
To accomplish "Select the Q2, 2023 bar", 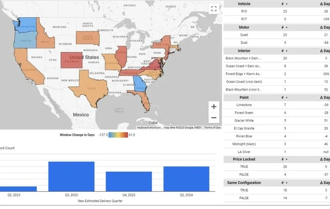I will coord(18,189).
